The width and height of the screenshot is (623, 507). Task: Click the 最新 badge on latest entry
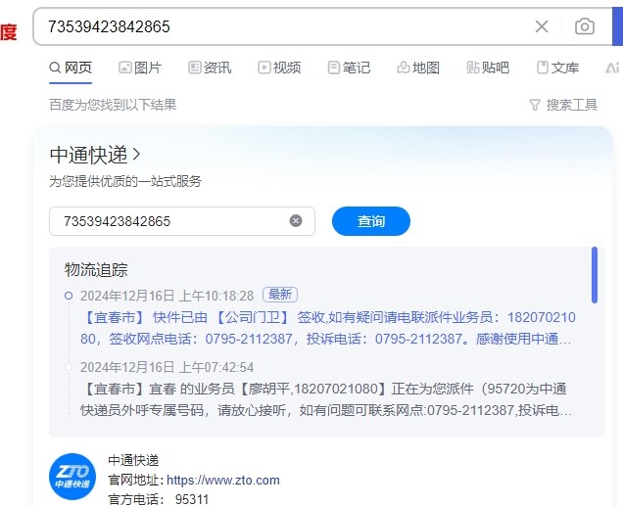click(x=280, y=295)
